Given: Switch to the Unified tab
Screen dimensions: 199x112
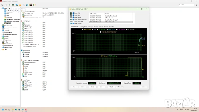Looking at the screenshot, I should (x=106, y=27).
